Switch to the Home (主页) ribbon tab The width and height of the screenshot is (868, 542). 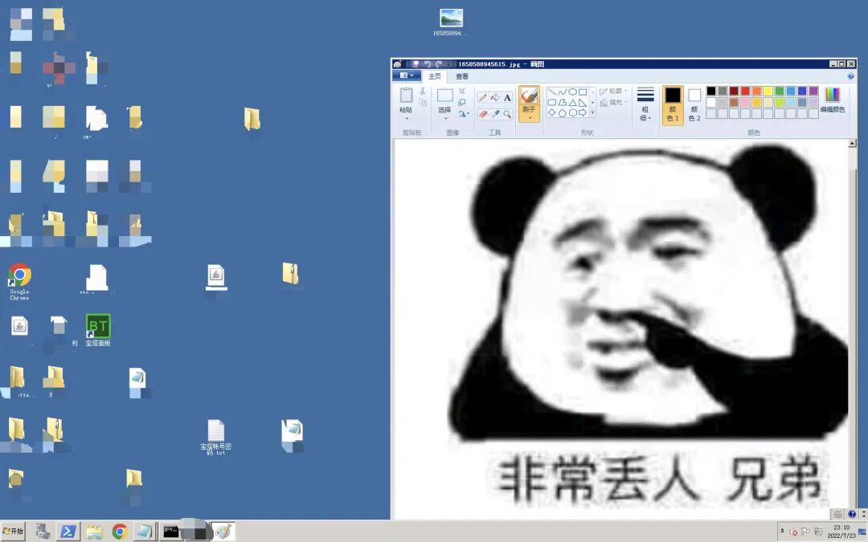(x=435, y=76)
